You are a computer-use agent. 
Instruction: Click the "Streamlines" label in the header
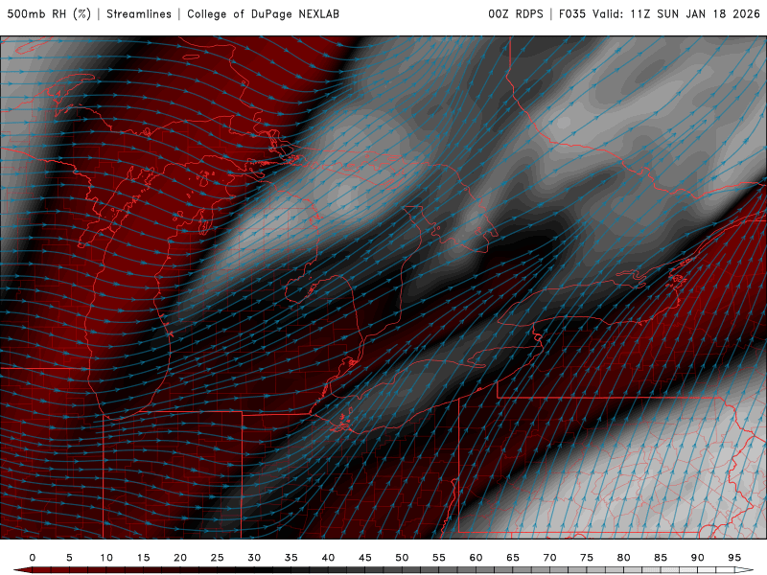139,14
